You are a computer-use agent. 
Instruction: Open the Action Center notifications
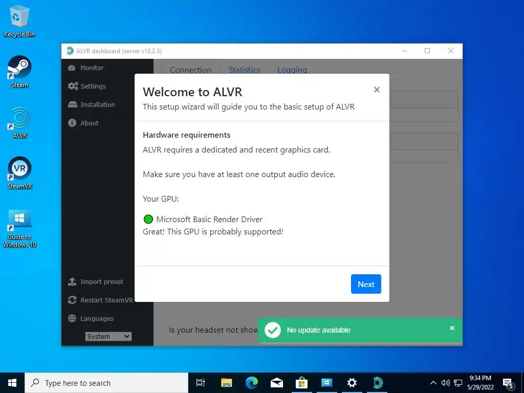508,383
